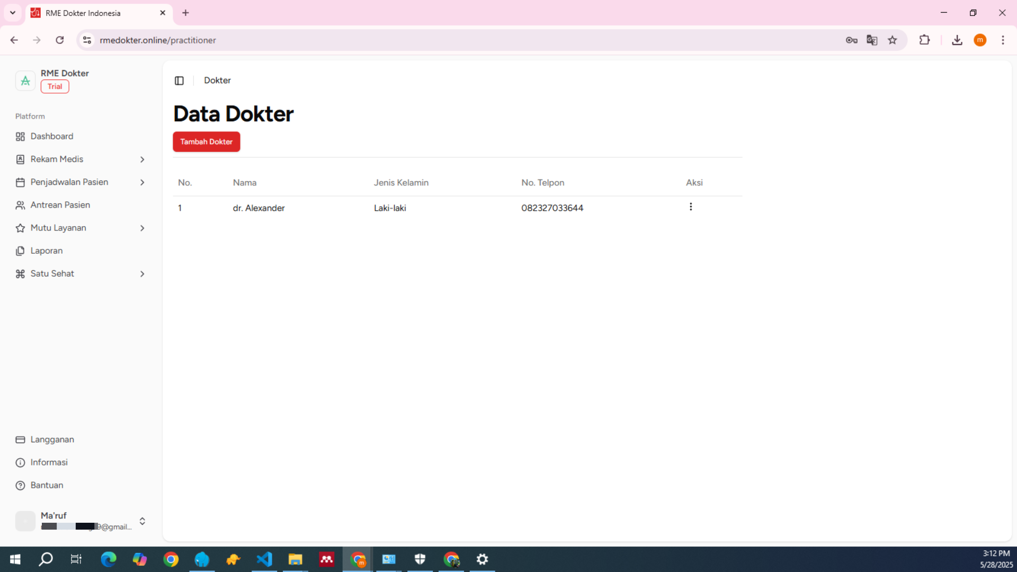Open Ma'ruf account switcher dropdown

coord(142,521)
